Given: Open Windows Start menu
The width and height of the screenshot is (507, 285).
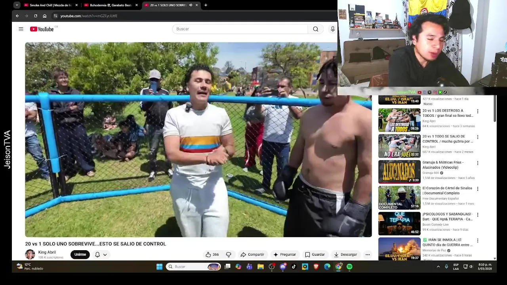Looking at the screenshot, I should 159,267.
